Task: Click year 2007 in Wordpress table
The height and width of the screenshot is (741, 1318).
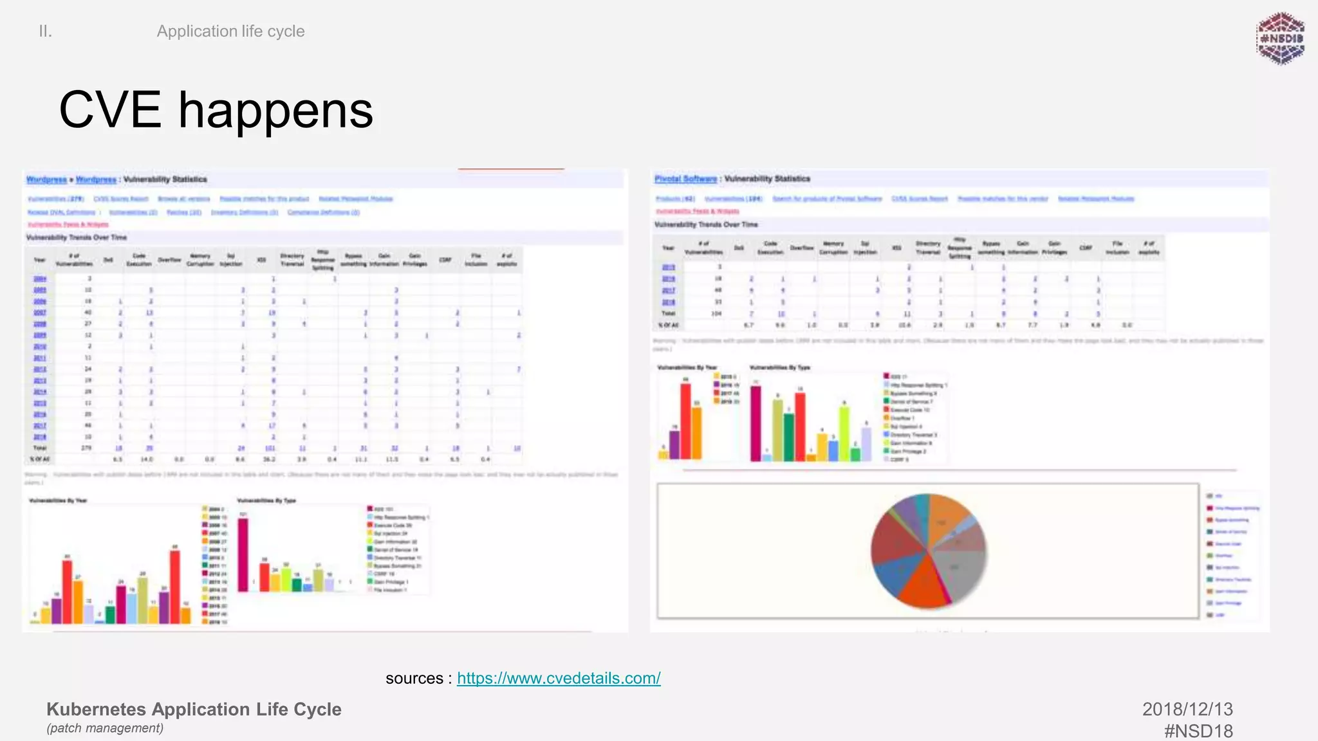Action: coord(40,313)
